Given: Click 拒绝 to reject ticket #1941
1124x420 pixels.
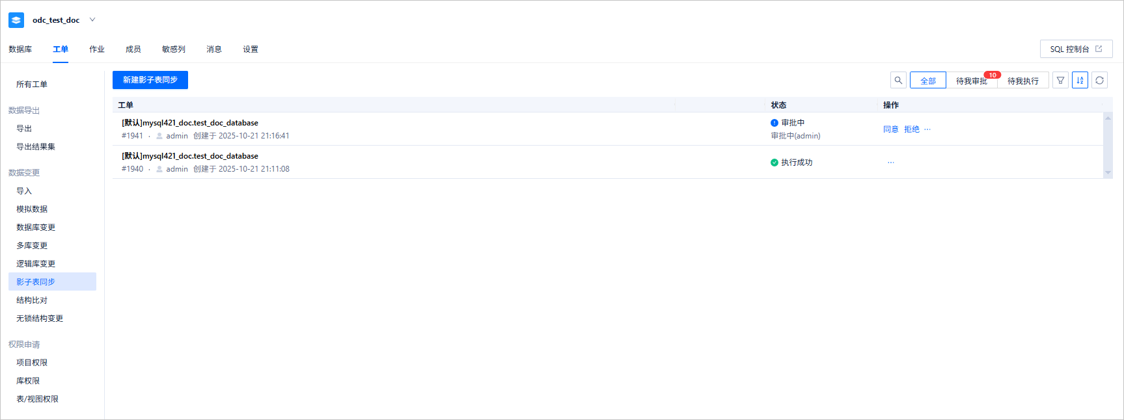Looking at the screenshot, I should [912, 129].
